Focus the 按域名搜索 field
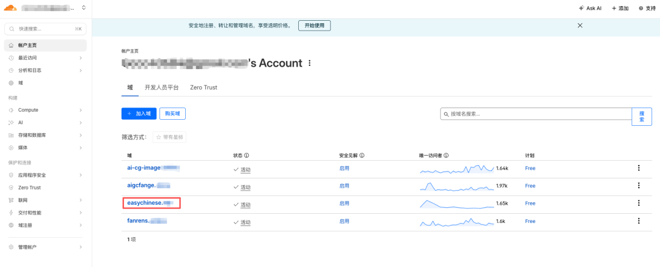 point(536,114)
